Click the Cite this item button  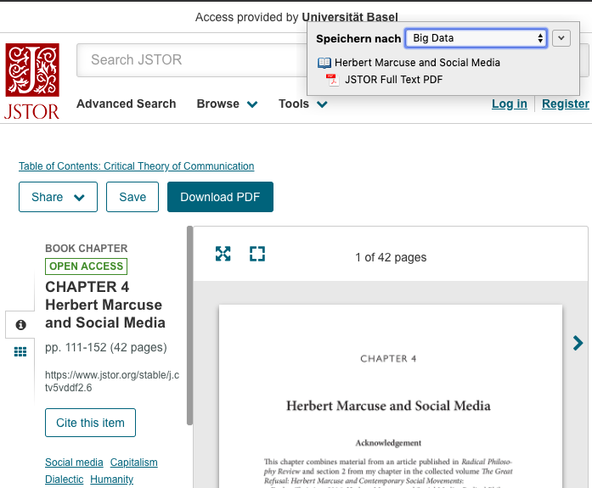click(x=90, y=423)
